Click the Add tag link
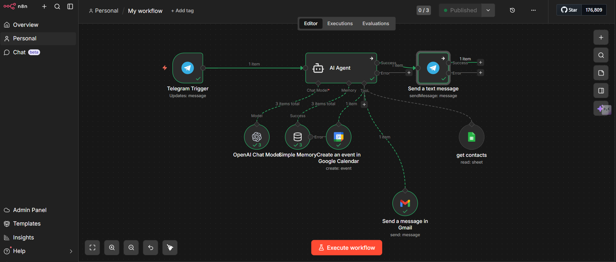The height and width of the screenshot is (262, 616). coord(182,11)
